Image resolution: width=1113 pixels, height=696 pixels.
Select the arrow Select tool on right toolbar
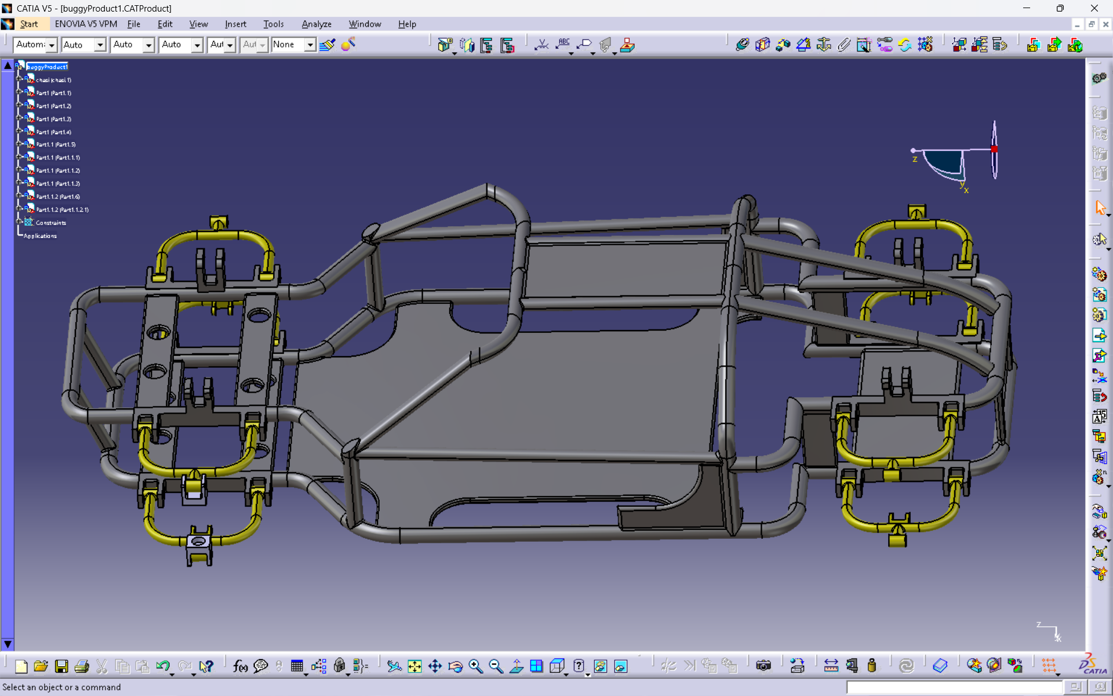tap(1100, 208)
